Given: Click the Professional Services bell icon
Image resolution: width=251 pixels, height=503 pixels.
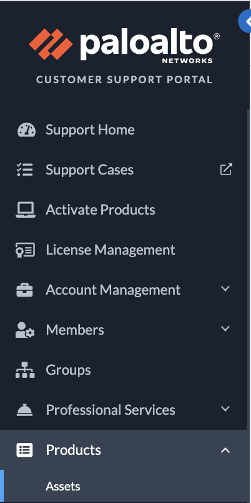Looking at the screenshot, I should (24, 410).
